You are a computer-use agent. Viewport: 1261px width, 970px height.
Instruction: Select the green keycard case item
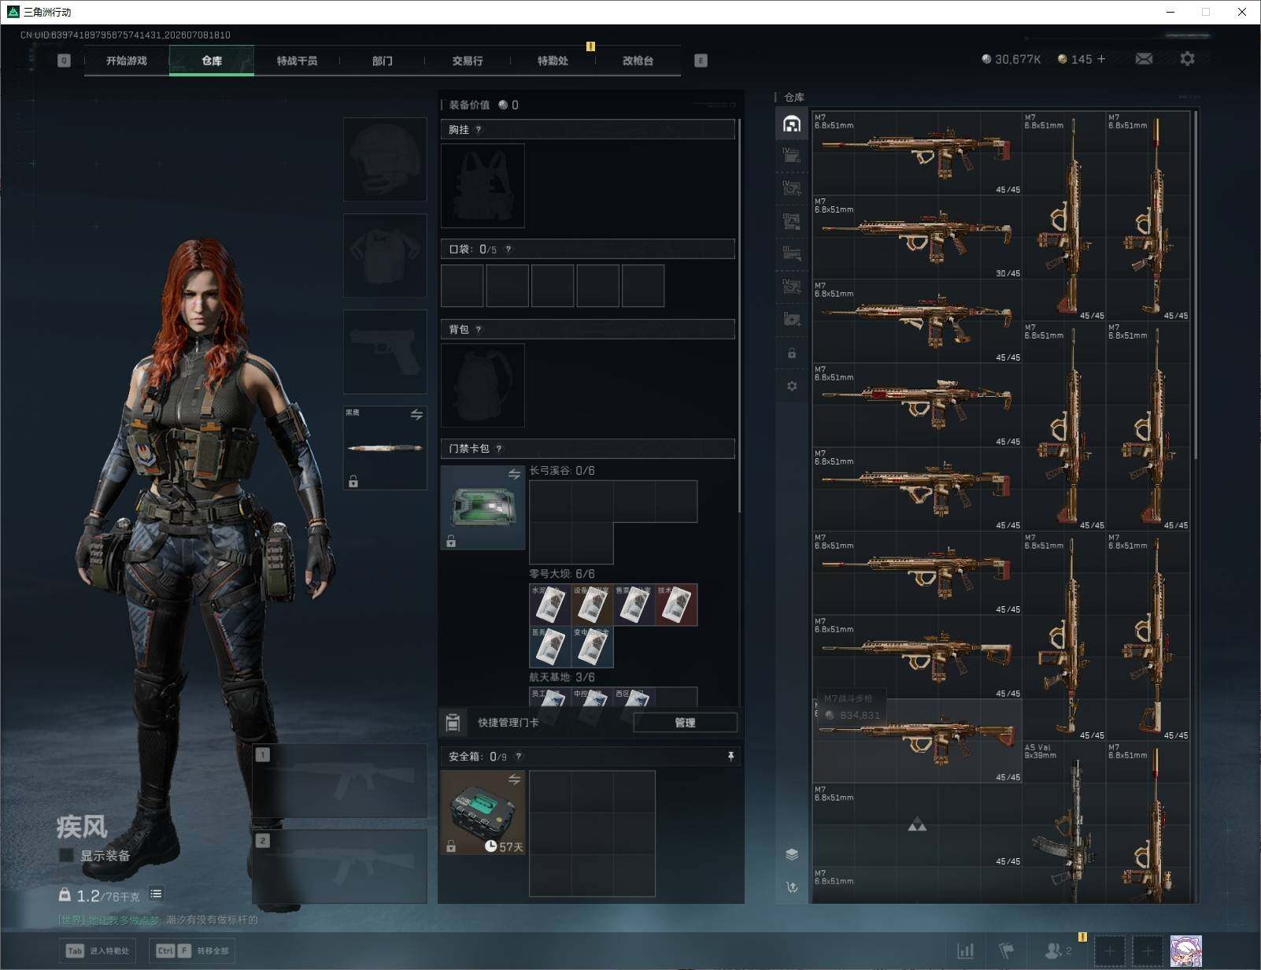click(x=483, y=508)
